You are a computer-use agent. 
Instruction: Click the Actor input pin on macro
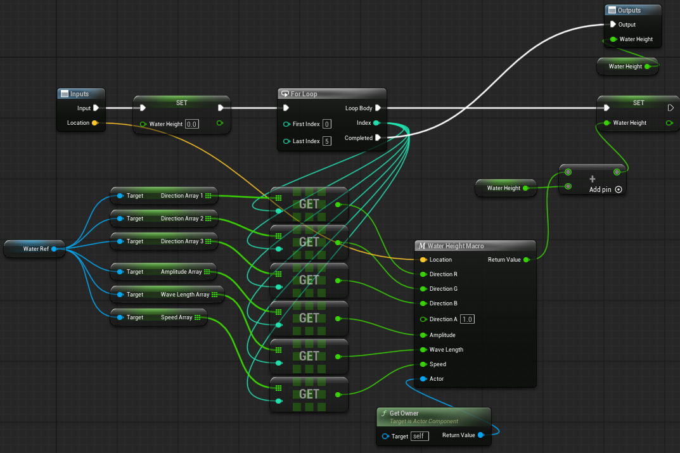coord(424,379)
